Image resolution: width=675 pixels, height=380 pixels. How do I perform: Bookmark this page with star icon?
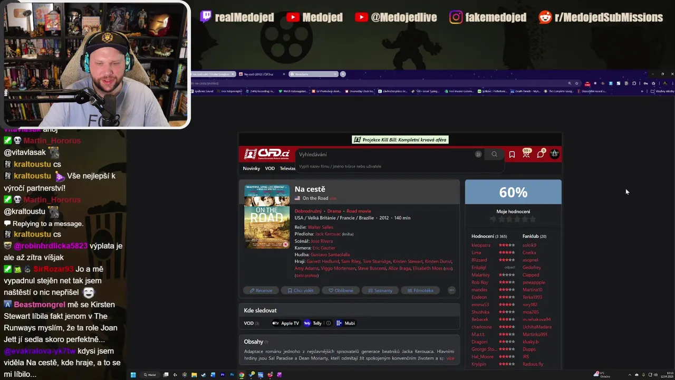[577, 83]
